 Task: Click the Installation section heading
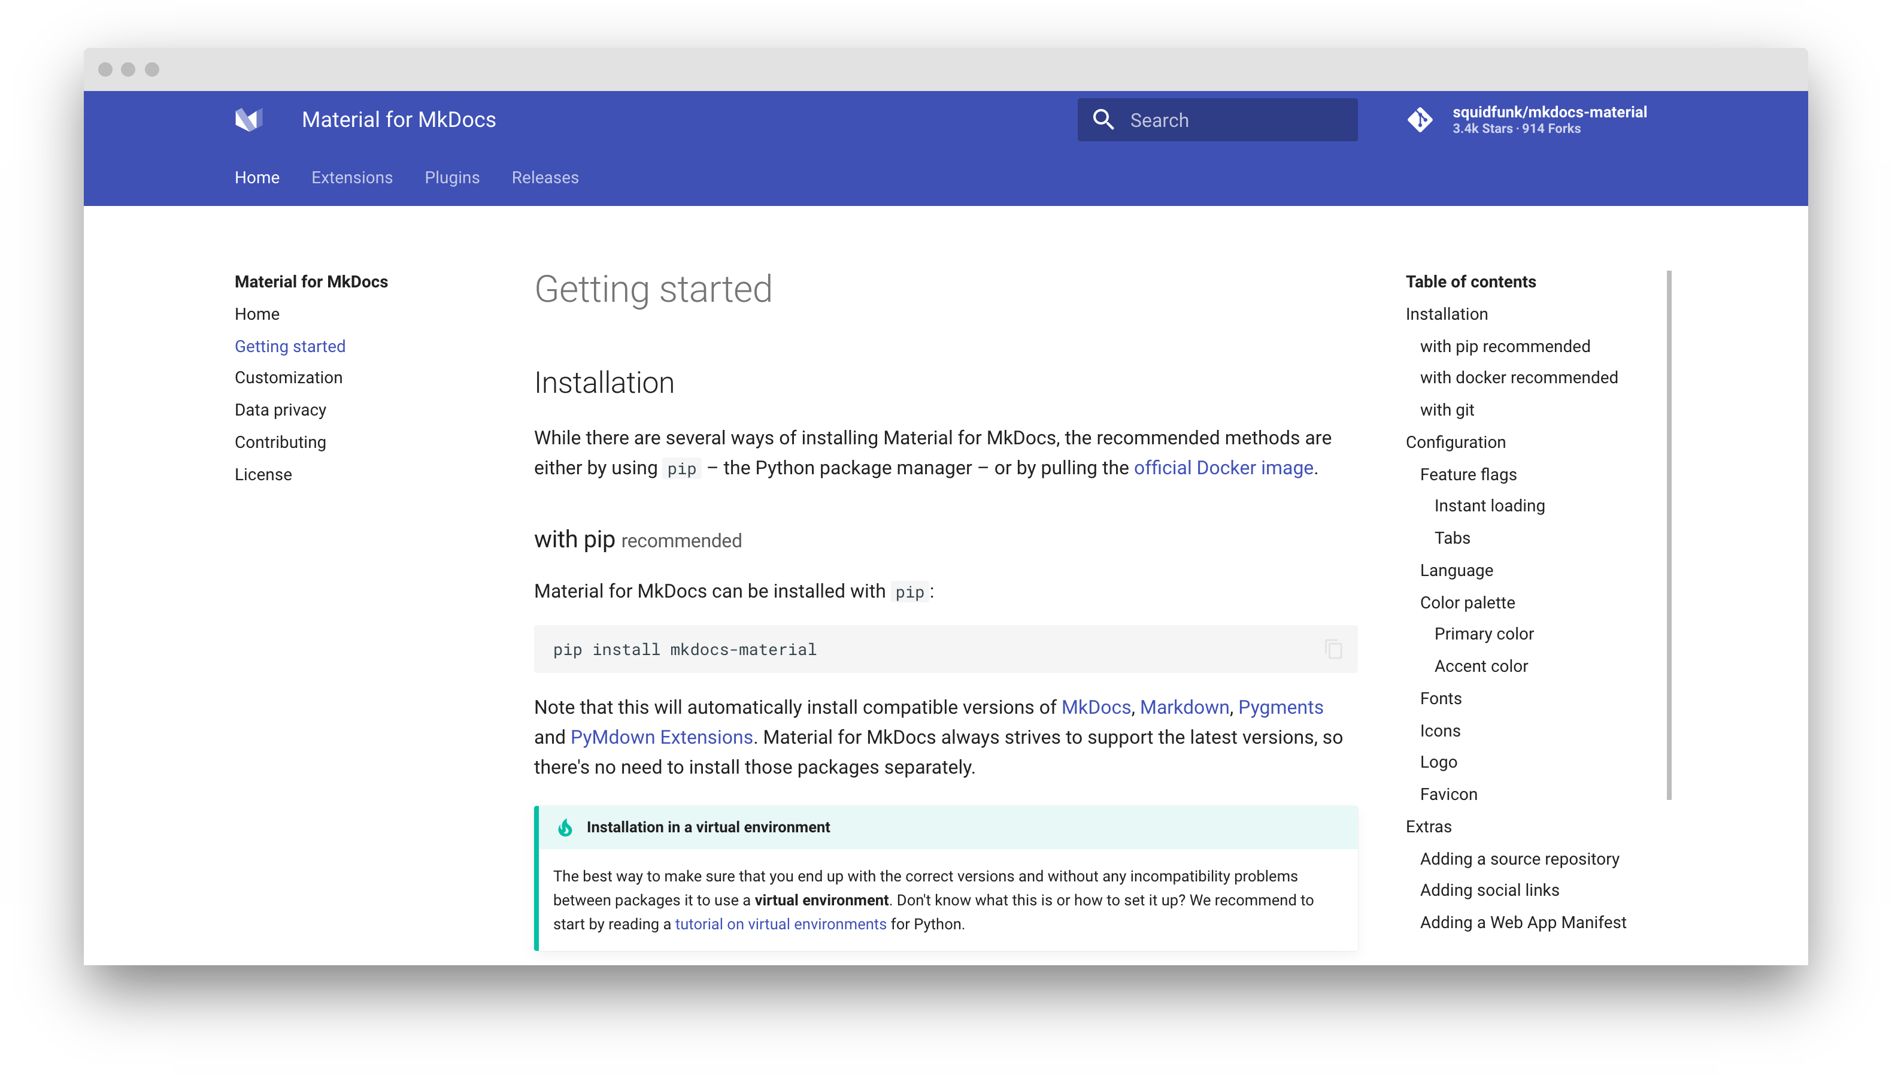tap(604, 382)
